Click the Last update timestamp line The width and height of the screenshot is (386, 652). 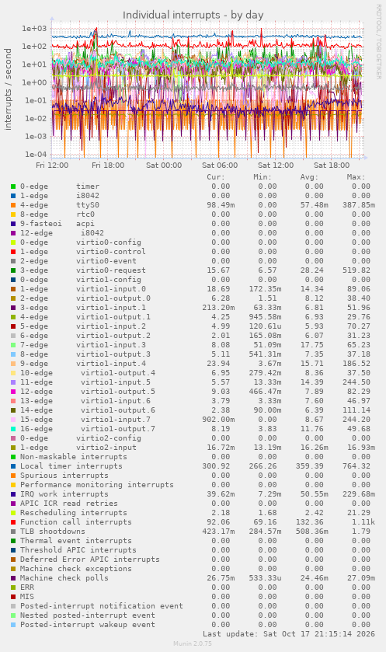point(289,634)
